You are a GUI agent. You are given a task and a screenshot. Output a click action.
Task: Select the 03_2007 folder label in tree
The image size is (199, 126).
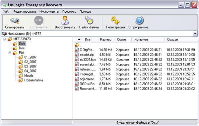tap(30, 66)
